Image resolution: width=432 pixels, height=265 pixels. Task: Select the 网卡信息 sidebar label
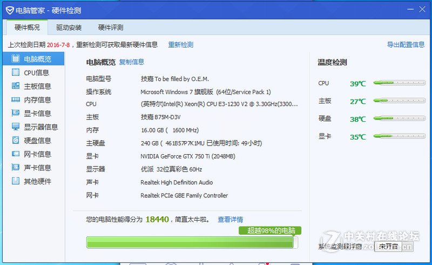click(37, 154)
